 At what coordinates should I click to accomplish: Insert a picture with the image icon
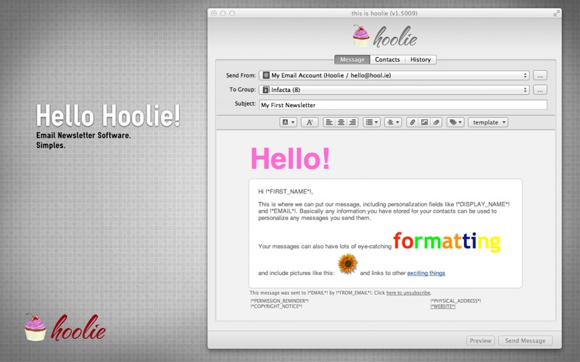pos(424,122)
